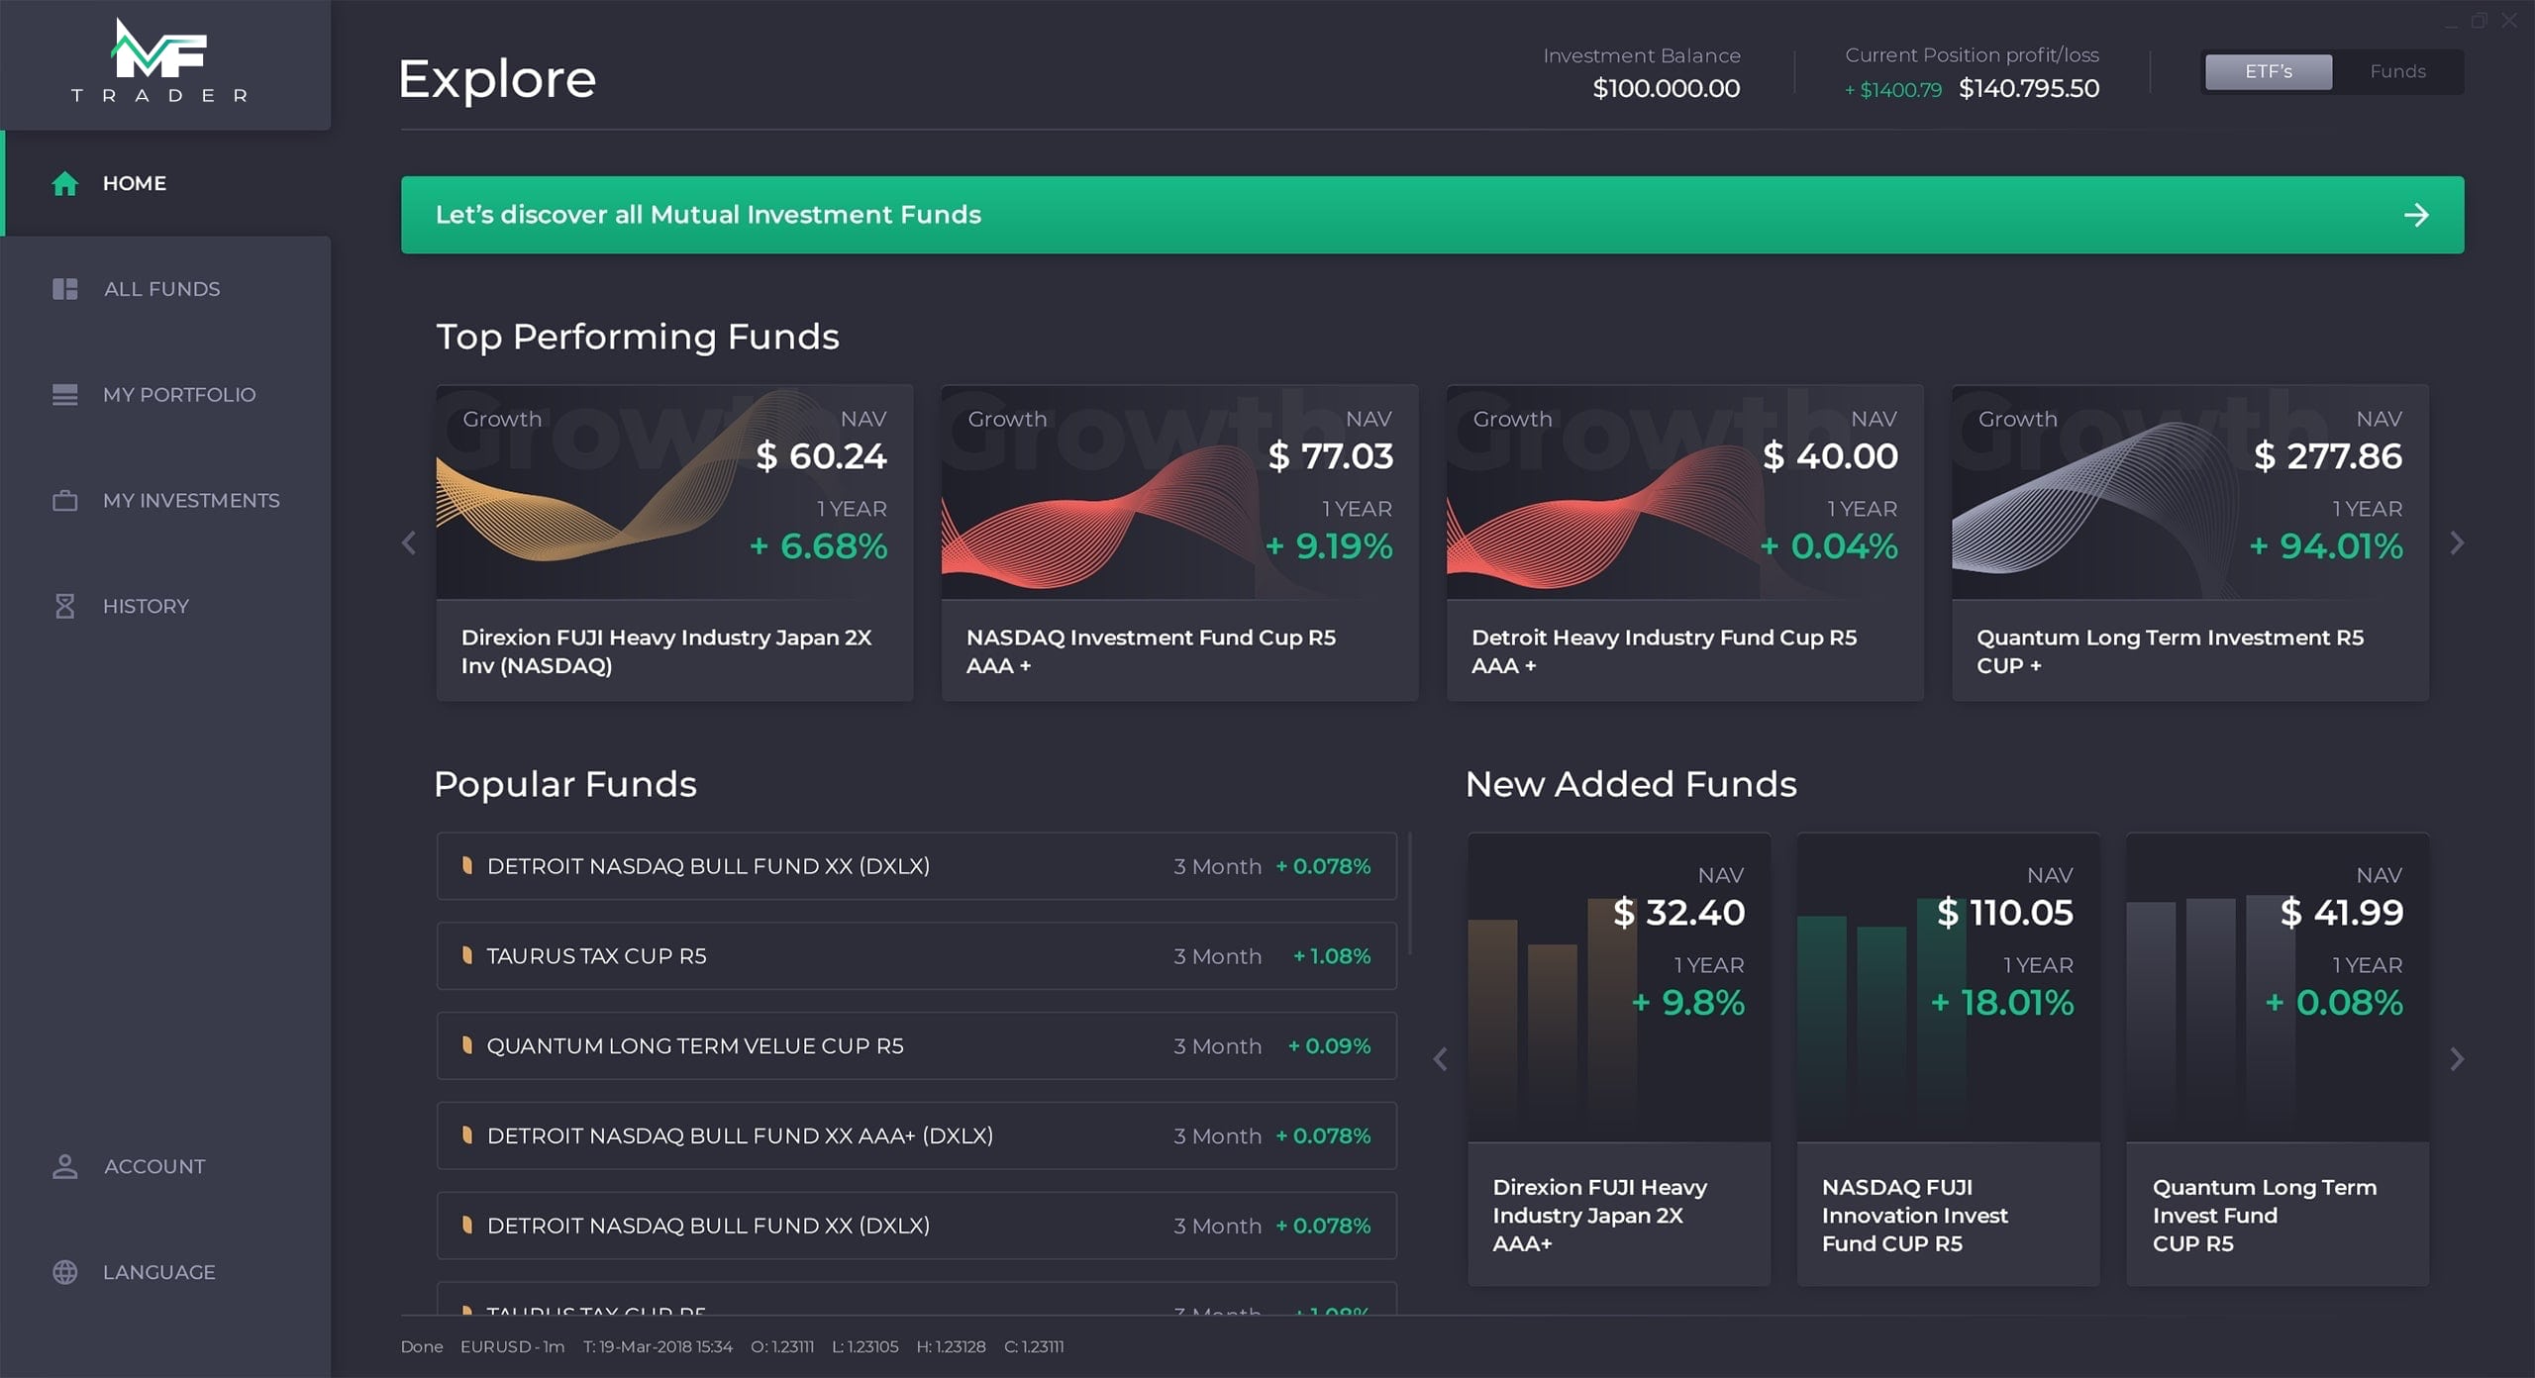Click the + $1400.79 profit figure
The width and height of the screenshot is (2535, 1378).
[1892, 90]
